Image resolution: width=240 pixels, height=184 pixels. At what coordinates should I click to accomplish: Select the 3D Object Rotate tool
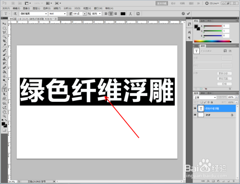pos(4,103)
